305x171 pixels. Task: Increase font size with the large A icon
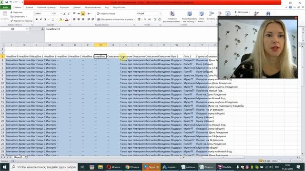64,14
